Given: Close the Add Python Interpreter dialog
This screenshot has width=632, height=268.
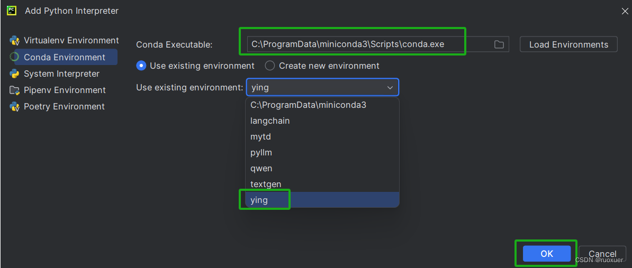Looking at the screenshot, I should [625, 11].
